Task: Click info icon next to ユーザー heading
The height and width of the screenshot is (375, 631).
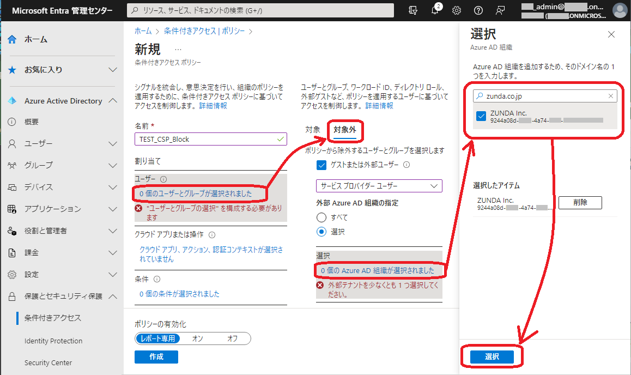Action: (163, 179)
